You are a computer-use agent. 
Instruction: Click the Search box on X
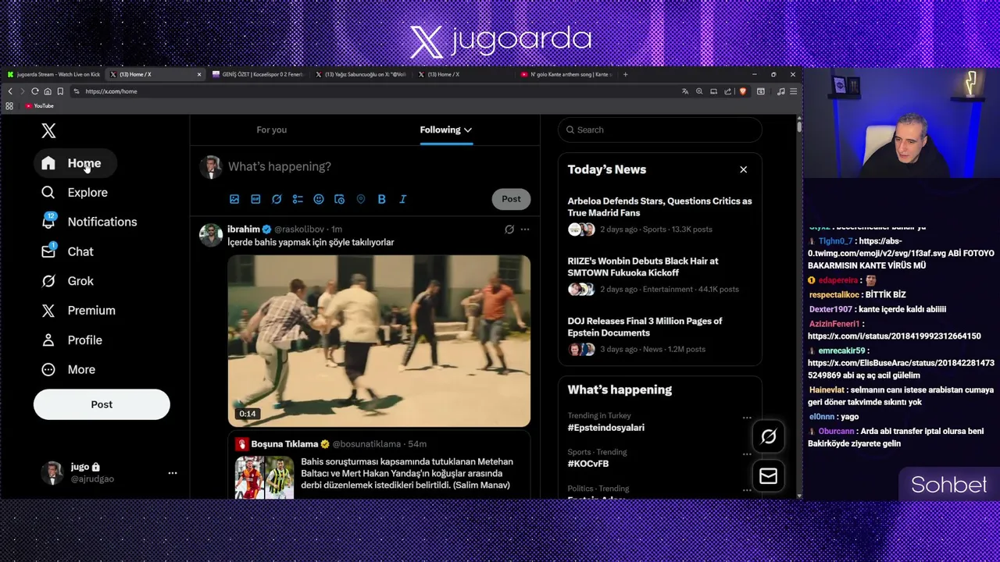click(660, 130)
